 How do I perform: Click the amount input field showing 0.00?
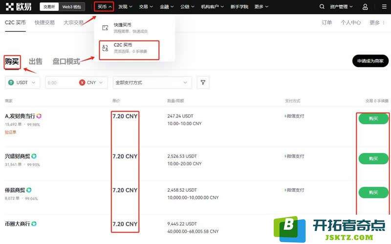point(62,83)
